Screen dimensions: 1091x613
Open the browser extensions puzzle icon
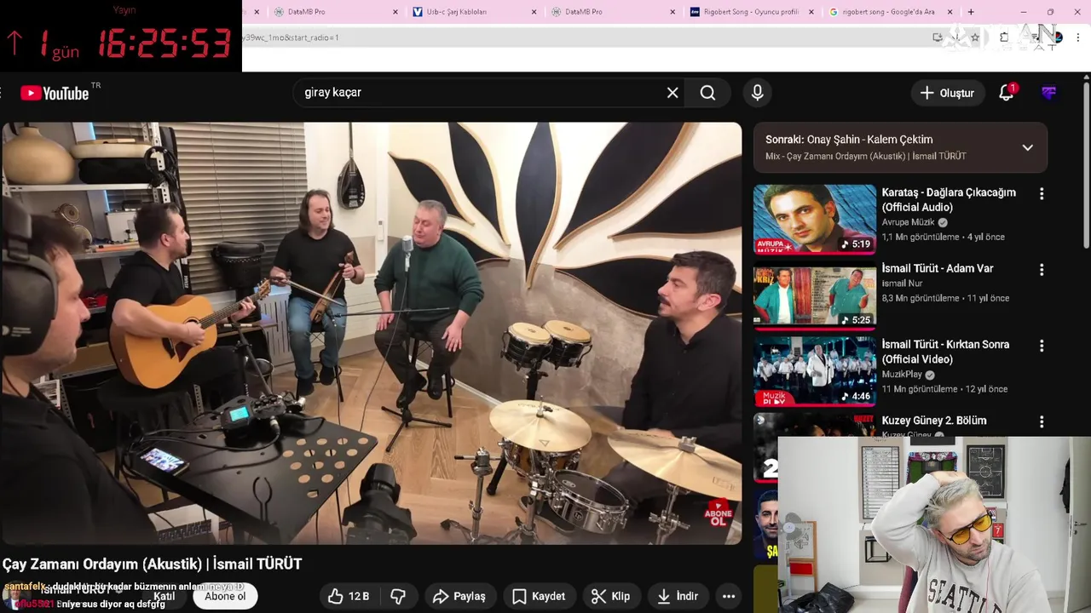[1004, 37]
